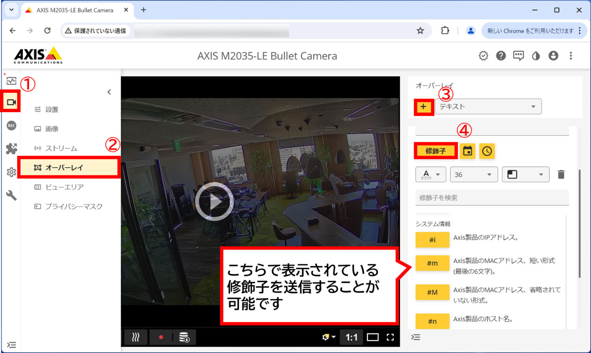This screenshot has width=591, height=353.
Task: Click the 修飾子 button
Action: click(436, 151)
